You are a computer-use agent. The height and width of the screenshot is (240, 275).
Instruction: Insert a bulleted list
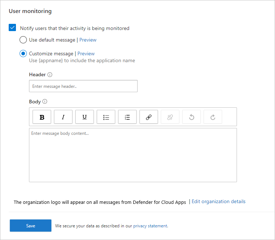click(x=106, y=117)
